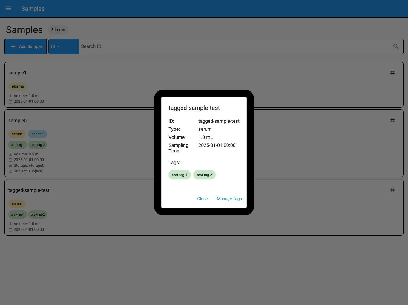Select test-tag-2 chip in the dialog
The height and width of the screenshot is (305, 408).
click(x=204, y=175)
